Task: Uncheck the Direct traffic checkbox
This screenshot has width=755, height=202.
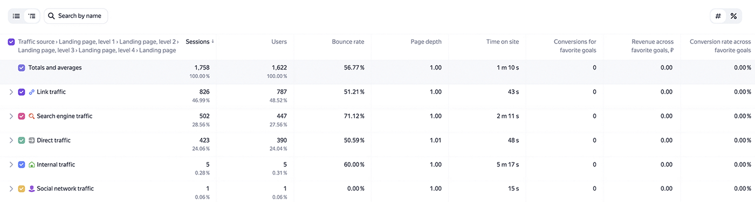Action: 22,141
